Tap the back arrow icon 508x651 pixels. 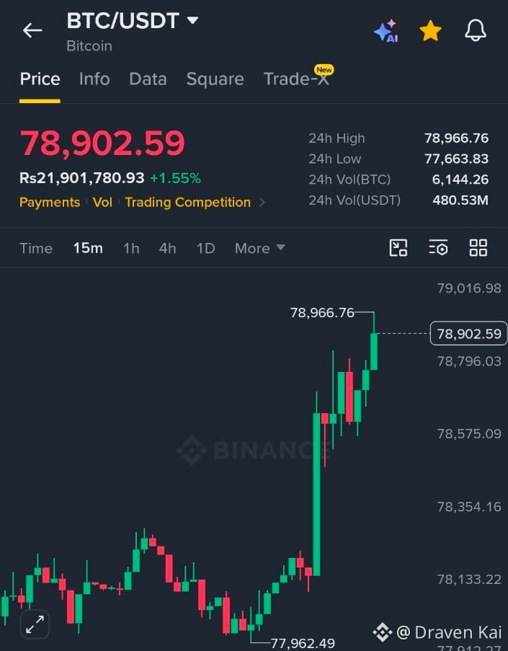coord(32,30)
